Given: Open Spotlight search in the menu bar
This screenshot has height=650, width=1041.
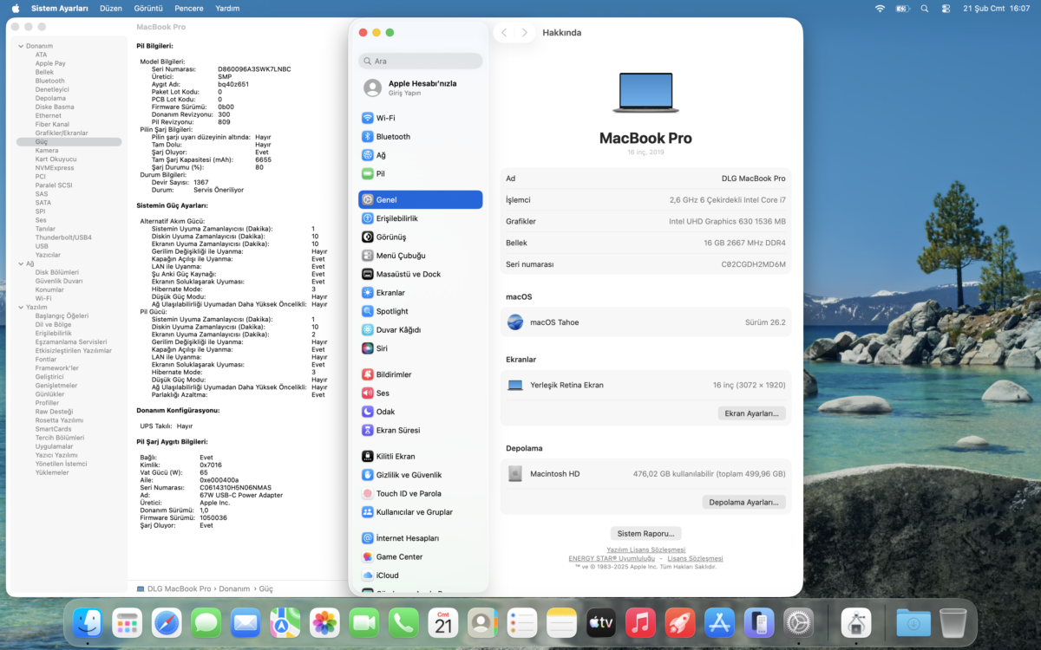Looking at the screenshot, I should click(925, 8).
